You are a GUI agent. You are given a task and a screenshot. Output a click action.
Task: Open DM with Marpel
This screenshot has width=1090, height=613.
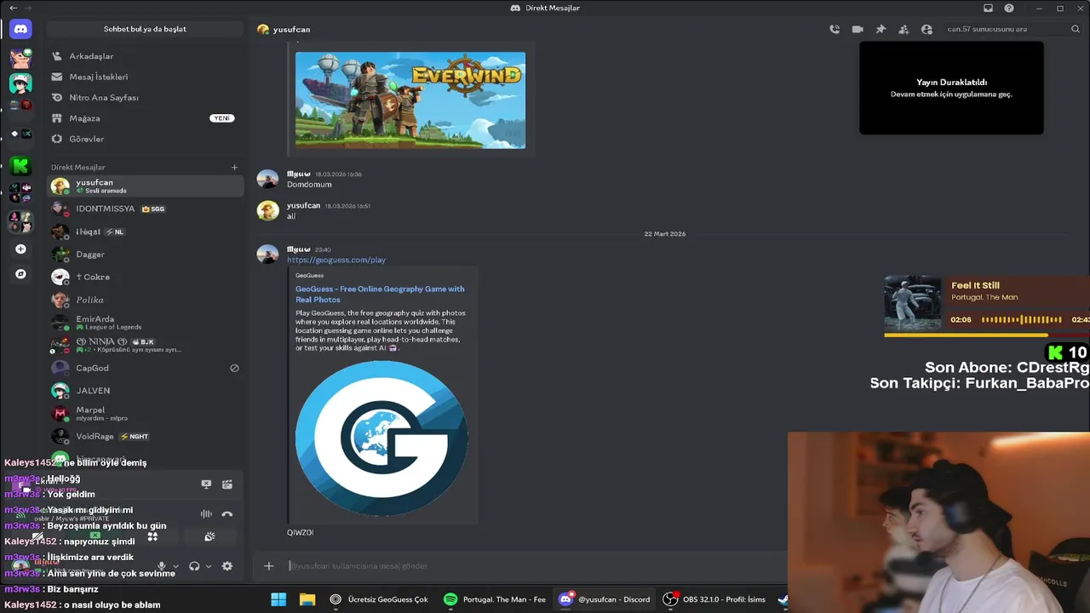click(145, 414)
